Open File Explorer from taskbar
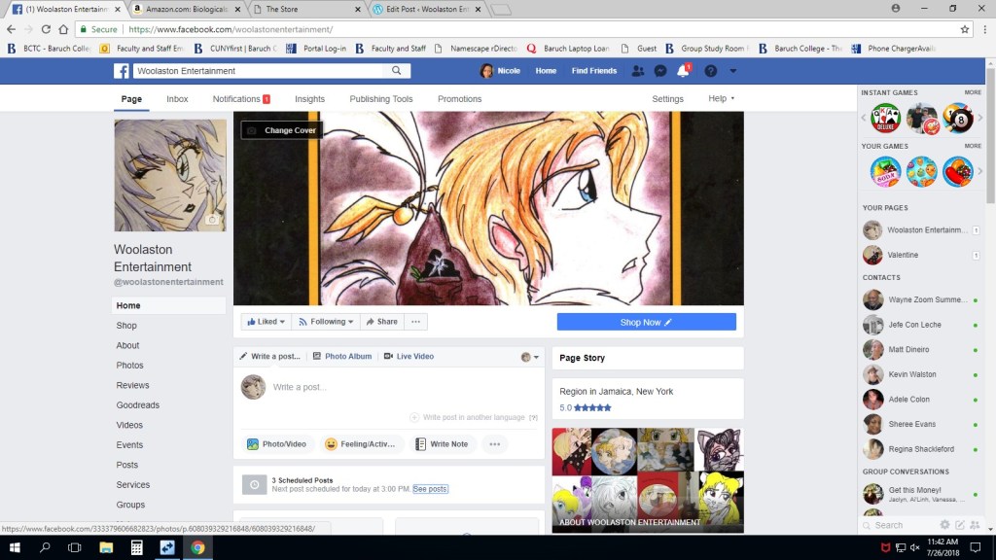 pos(106,547)
